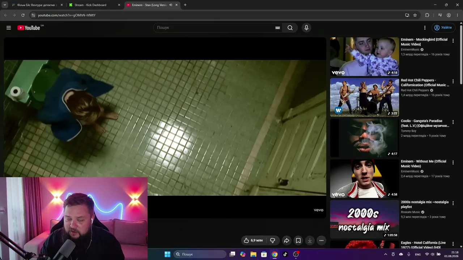Mute the Eminem Stan tab audio

coord(171,5)
